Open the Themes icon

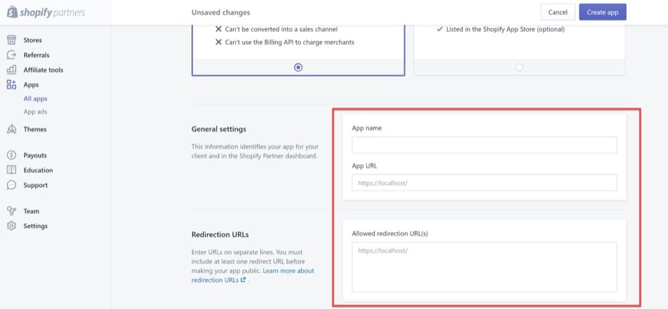(11, 129)
